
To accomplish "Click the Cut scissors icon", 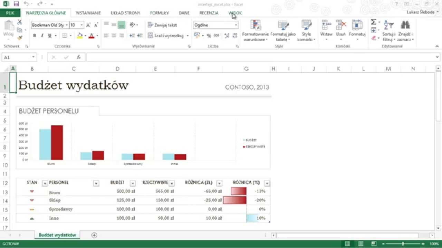I will point(20,22).
